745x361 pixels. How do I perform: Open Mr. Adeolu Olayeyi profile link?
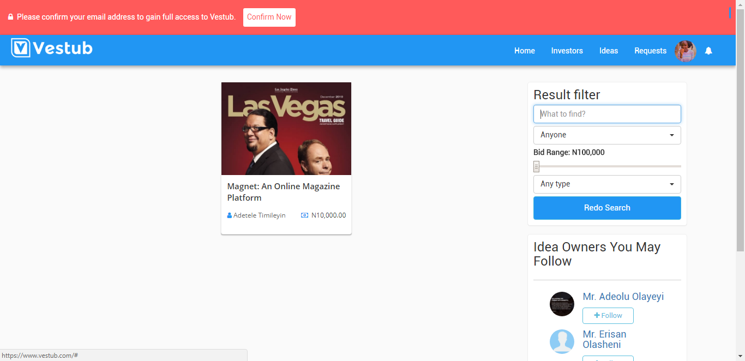click(x=623, y=297)
